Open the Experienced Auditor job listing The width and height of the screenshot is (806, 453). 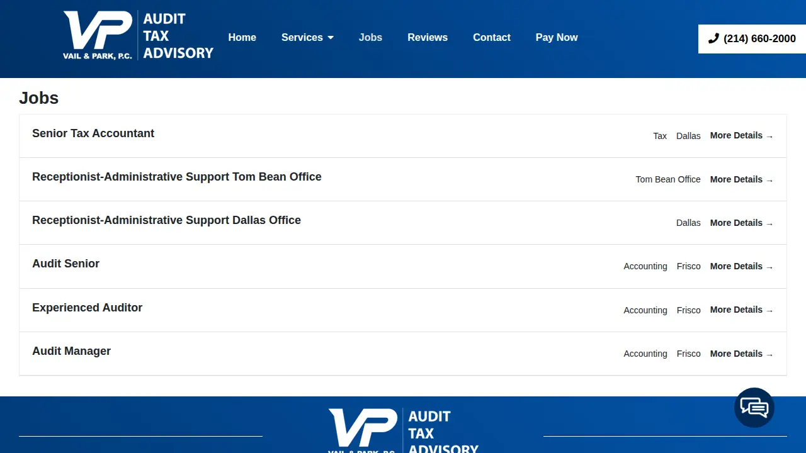[87, 308]
